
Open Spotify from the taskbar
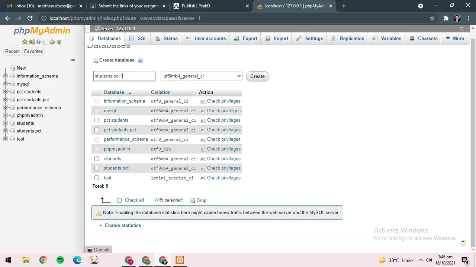coord(60,260)
